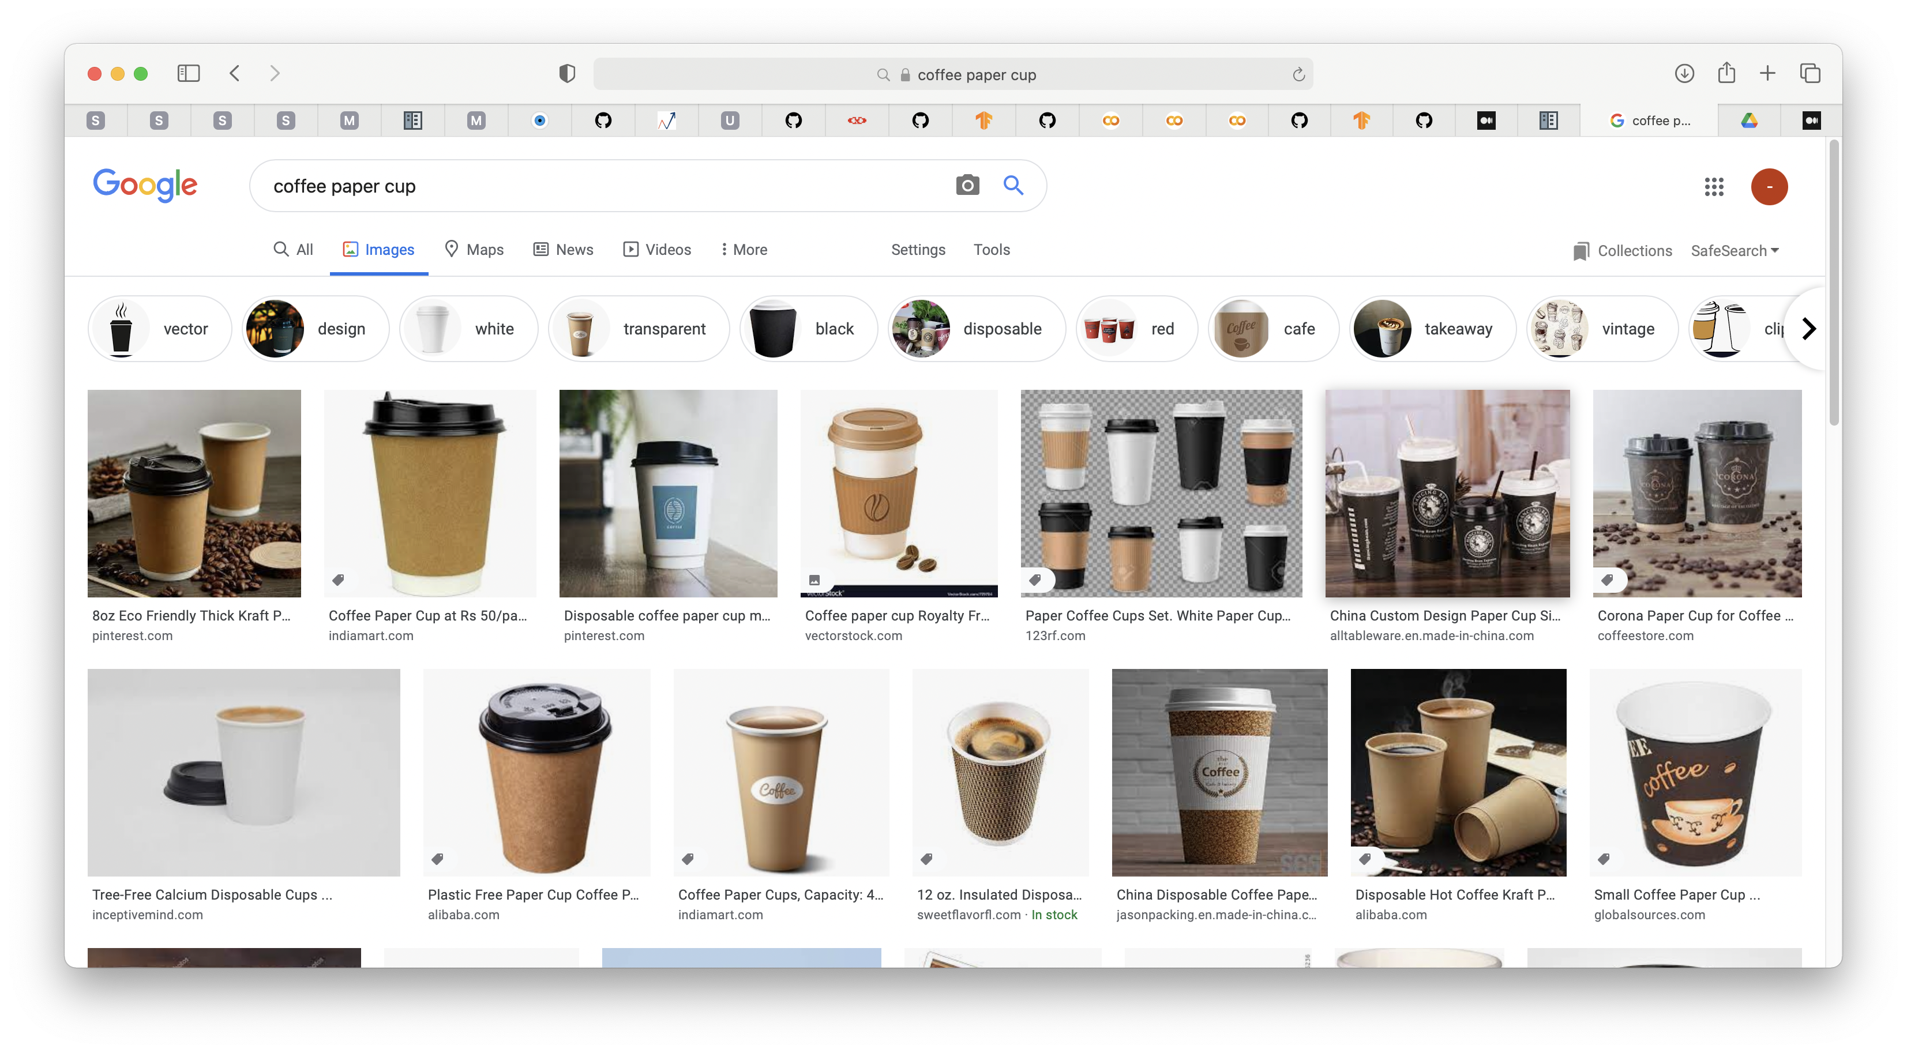Open the Corona Paper Cup thumbnail
Viewport: 1907px width, 1053px height.
click(x=1697, y=494)
